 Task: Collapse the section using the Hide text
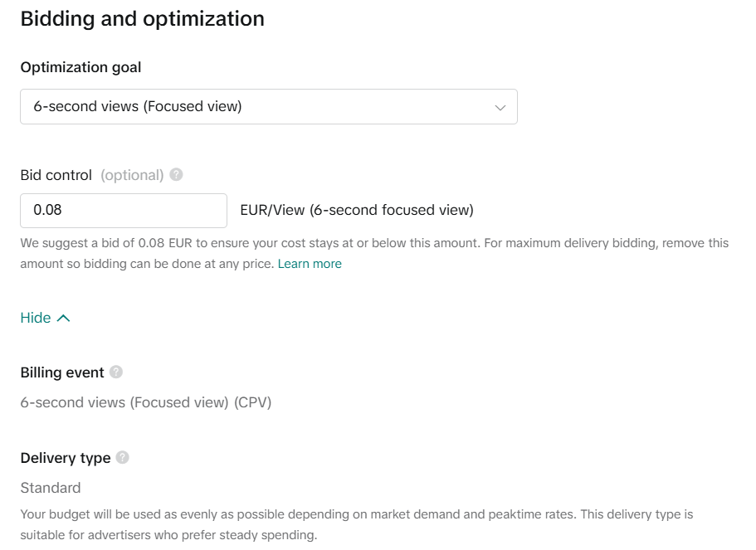point(36,318)
